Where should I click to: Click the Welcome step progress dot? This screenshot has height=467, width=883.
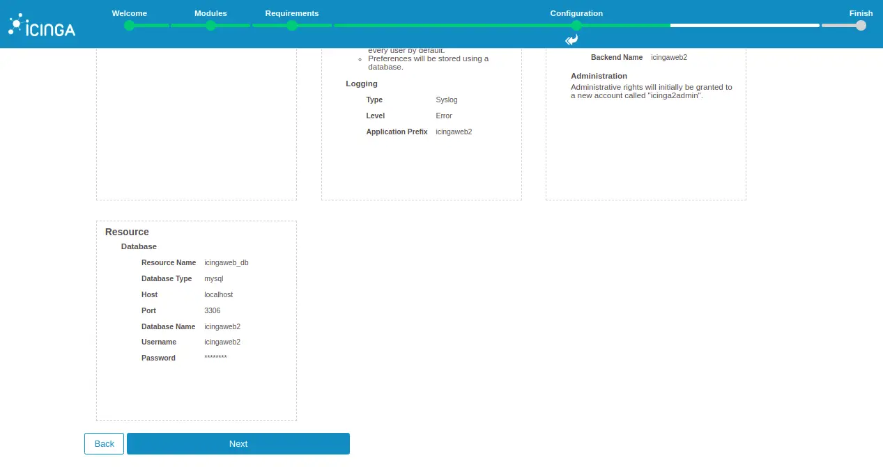coord(129,25)
